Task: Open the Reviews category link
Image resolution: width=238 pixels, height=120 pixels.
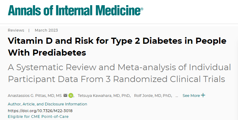Action: [x=16, y=30]
